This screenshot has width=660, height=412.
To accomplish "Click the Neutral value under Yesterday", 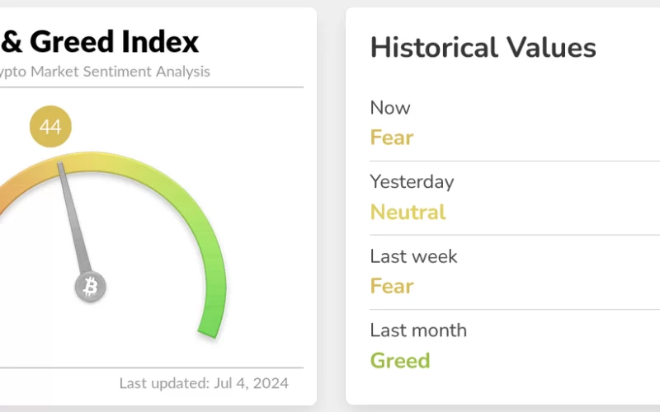I will coord(408,212).
